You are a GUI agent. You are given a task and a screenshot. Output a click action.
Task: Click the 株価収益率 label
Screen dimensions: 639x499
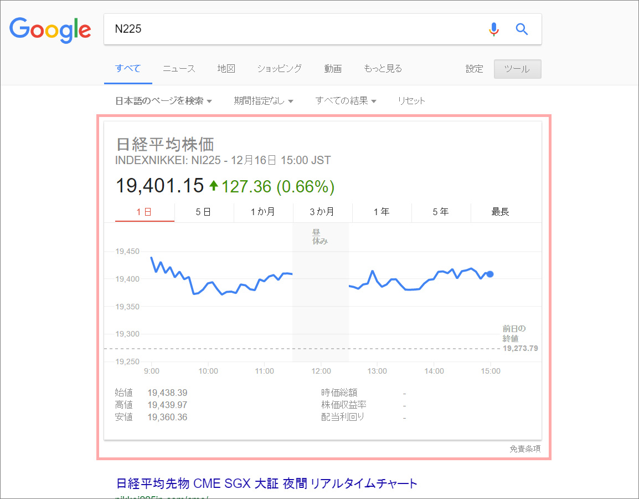coord(344,405)
